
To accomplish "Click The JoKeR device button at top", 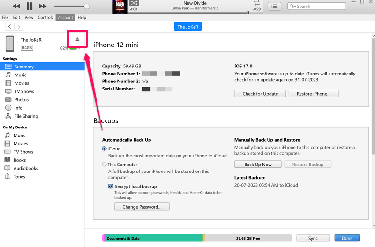I will [x=188, y=27].
